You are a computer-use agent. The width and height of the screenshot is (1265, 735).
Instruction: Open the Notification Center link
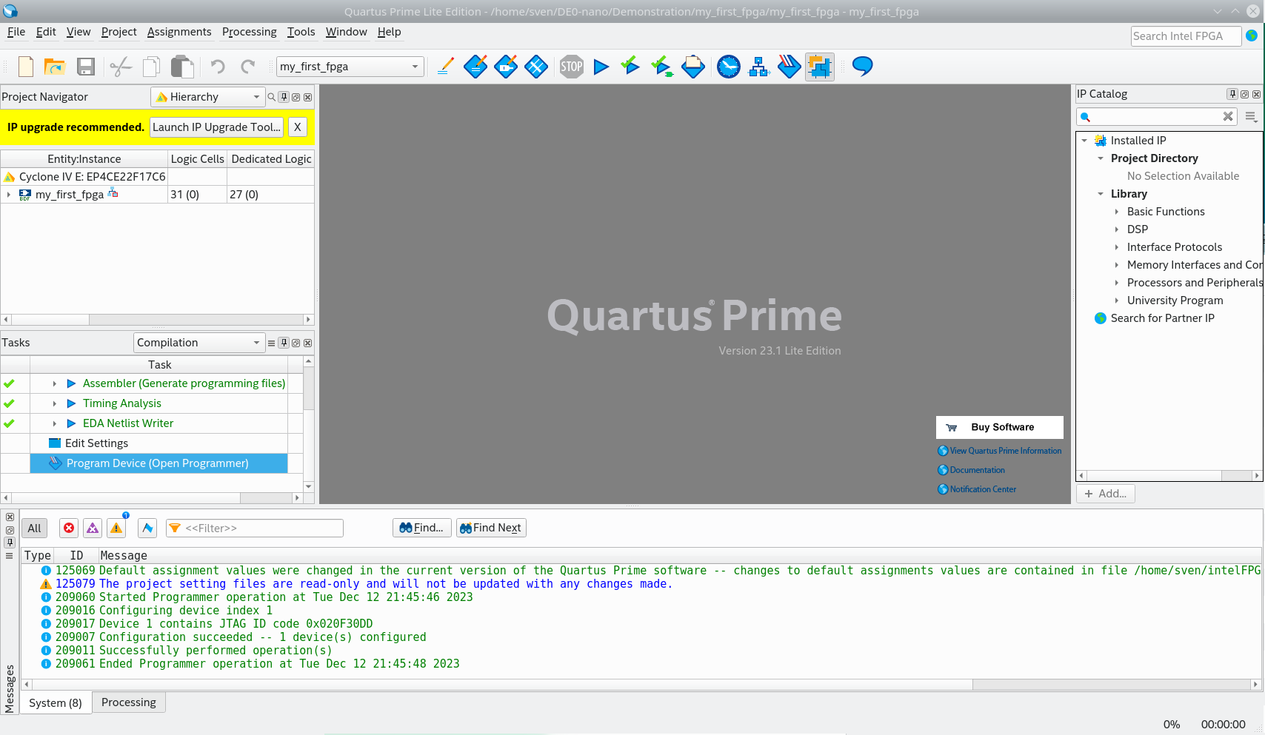tap(983, 489)
